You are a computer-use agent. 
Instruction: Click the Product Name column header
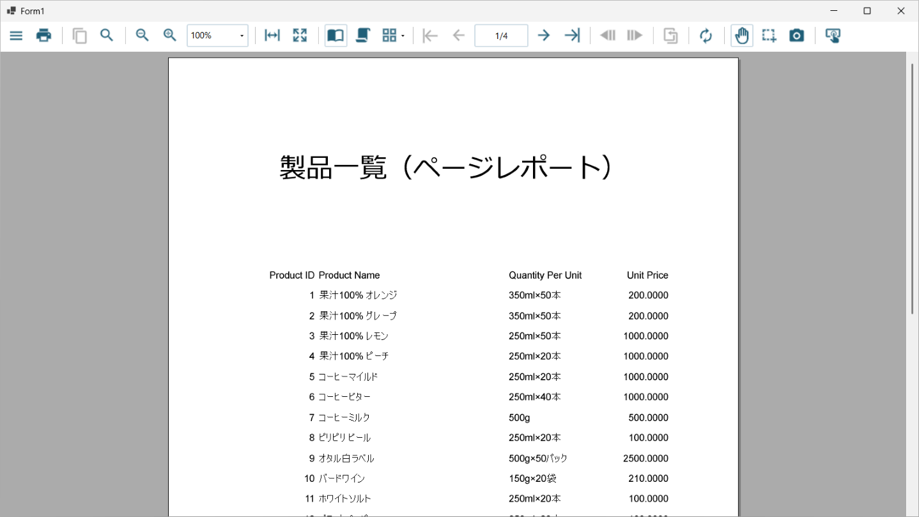(349, 275)
